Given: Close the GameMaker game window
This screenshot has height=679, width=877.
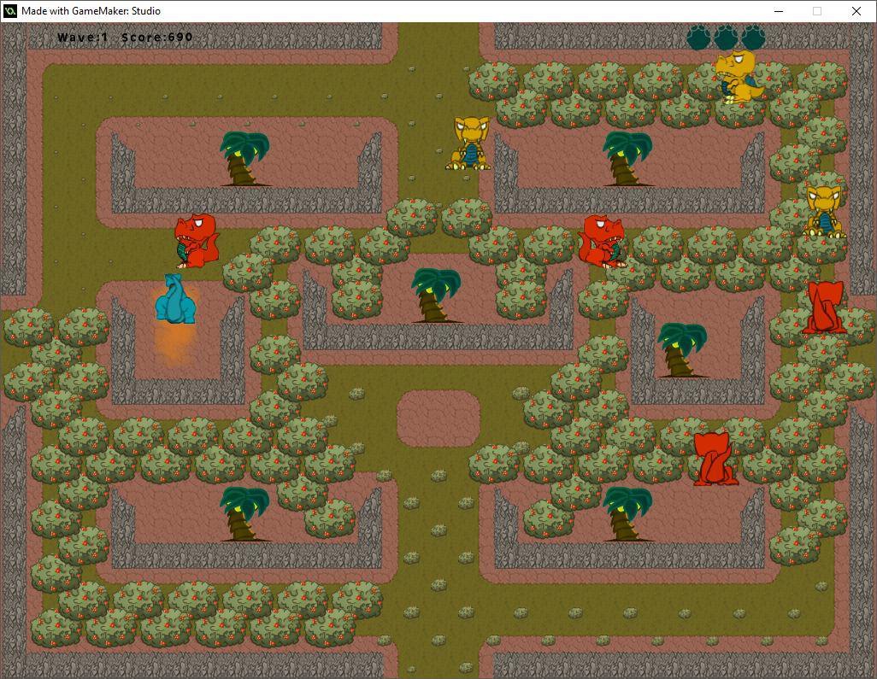Looking at the screenshot, I should point(856,11).
